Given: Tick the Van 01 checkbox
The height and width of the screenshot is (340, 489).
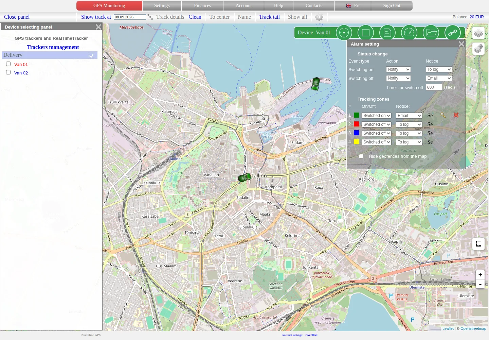Looking at the screenshot, I should (8, 64).
